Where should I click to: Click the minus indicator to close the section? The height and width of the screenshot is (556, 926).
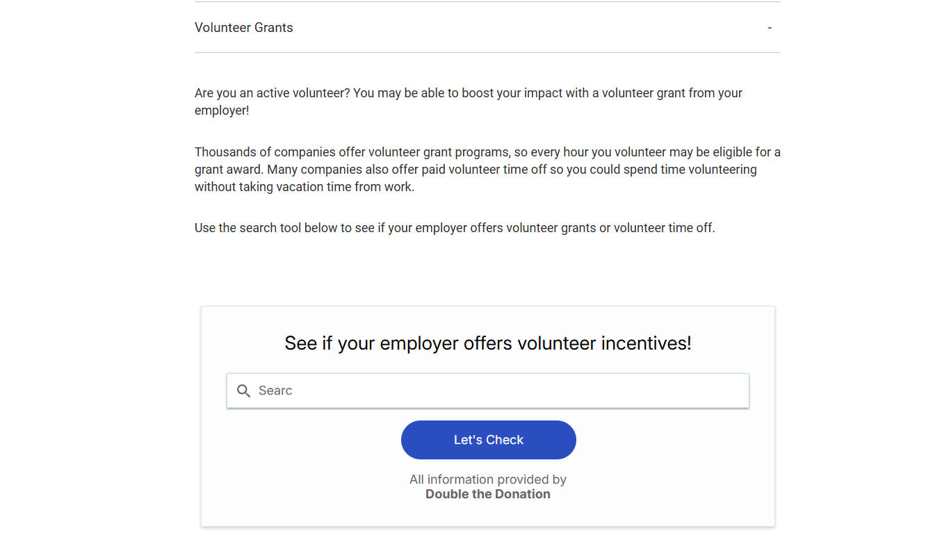coord(769,27)
